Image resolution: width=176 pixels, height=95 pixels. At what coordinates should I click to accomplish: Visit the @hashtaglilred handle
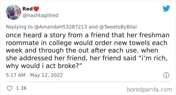coord(40,15)
